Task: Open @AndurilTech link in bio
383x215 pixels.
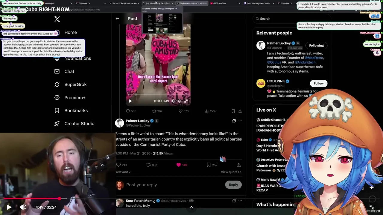Action: pyautogui.click(x=305, y=62)
